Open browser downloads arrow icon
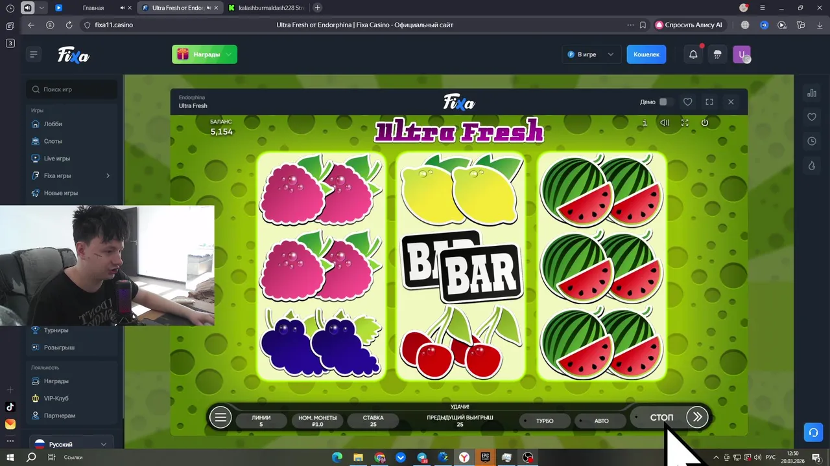The image size is (830, 466). [820, 25]
